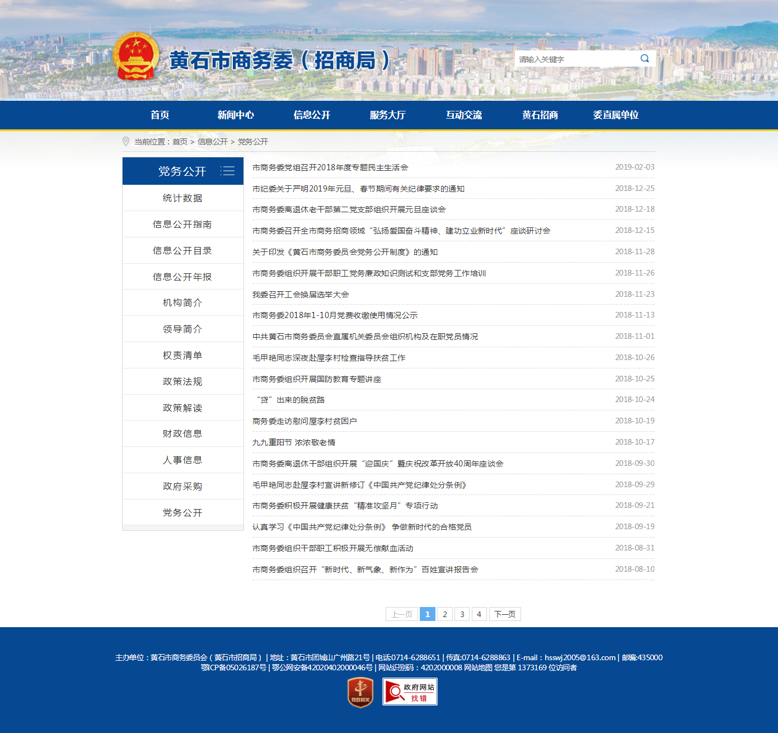
Task: Click the search magnifier icon
Action: [645, 59]
